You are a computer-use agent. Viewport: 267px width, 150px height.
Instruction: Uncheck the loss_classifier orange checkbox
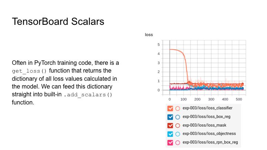(x=170, y=108)
